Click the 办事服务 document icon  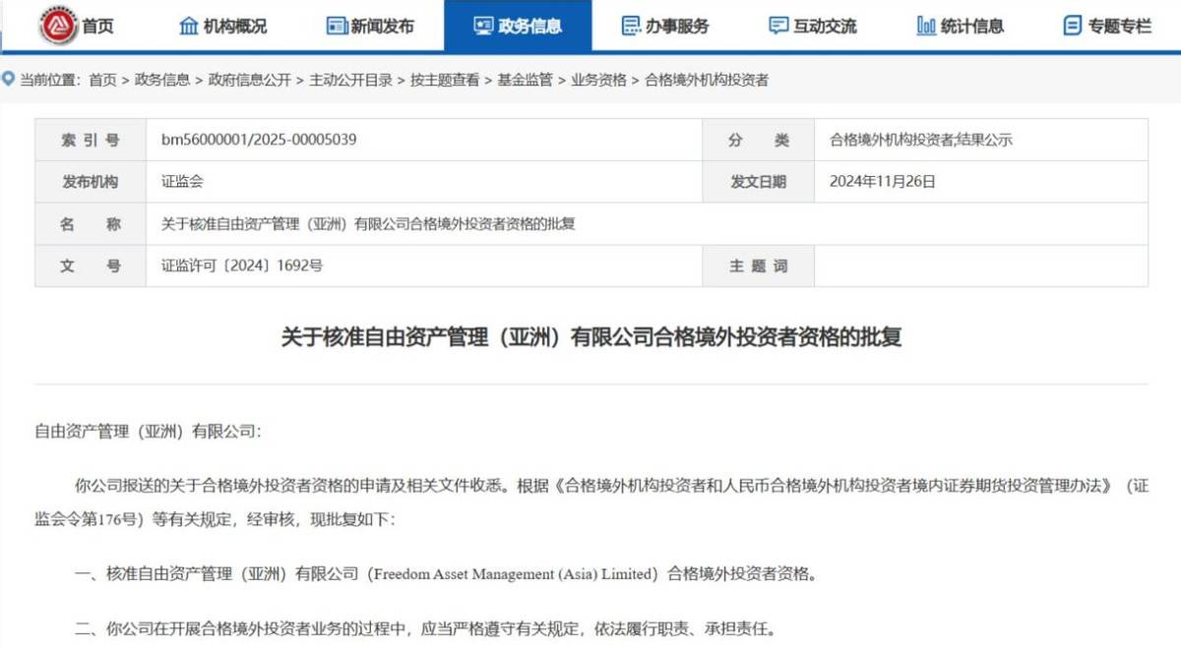point(631,26)
